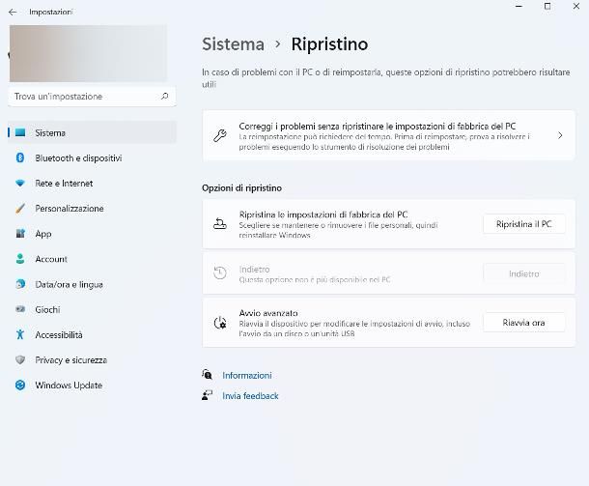Click the reset PC icon beside Ripristina
This screenshot has height=486, width=589.
pyautogui.click(x=220, y=223)
